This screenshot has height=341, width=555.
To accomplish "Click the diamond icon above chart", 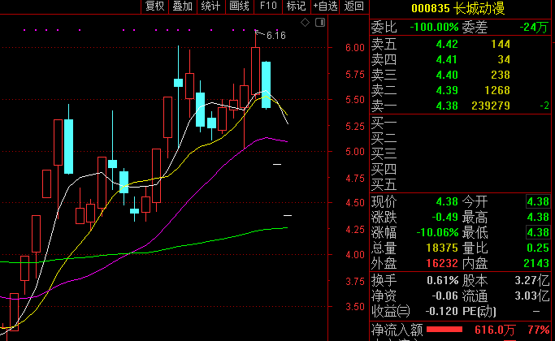I will point(305,23).
